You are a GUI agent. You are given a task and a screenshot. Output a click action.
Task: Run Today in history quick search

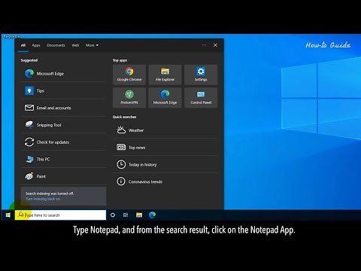pos(165,165)
